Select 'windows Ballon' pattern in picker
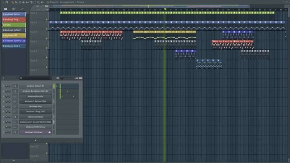The image size is (290, 163). [x=14, y=14]
